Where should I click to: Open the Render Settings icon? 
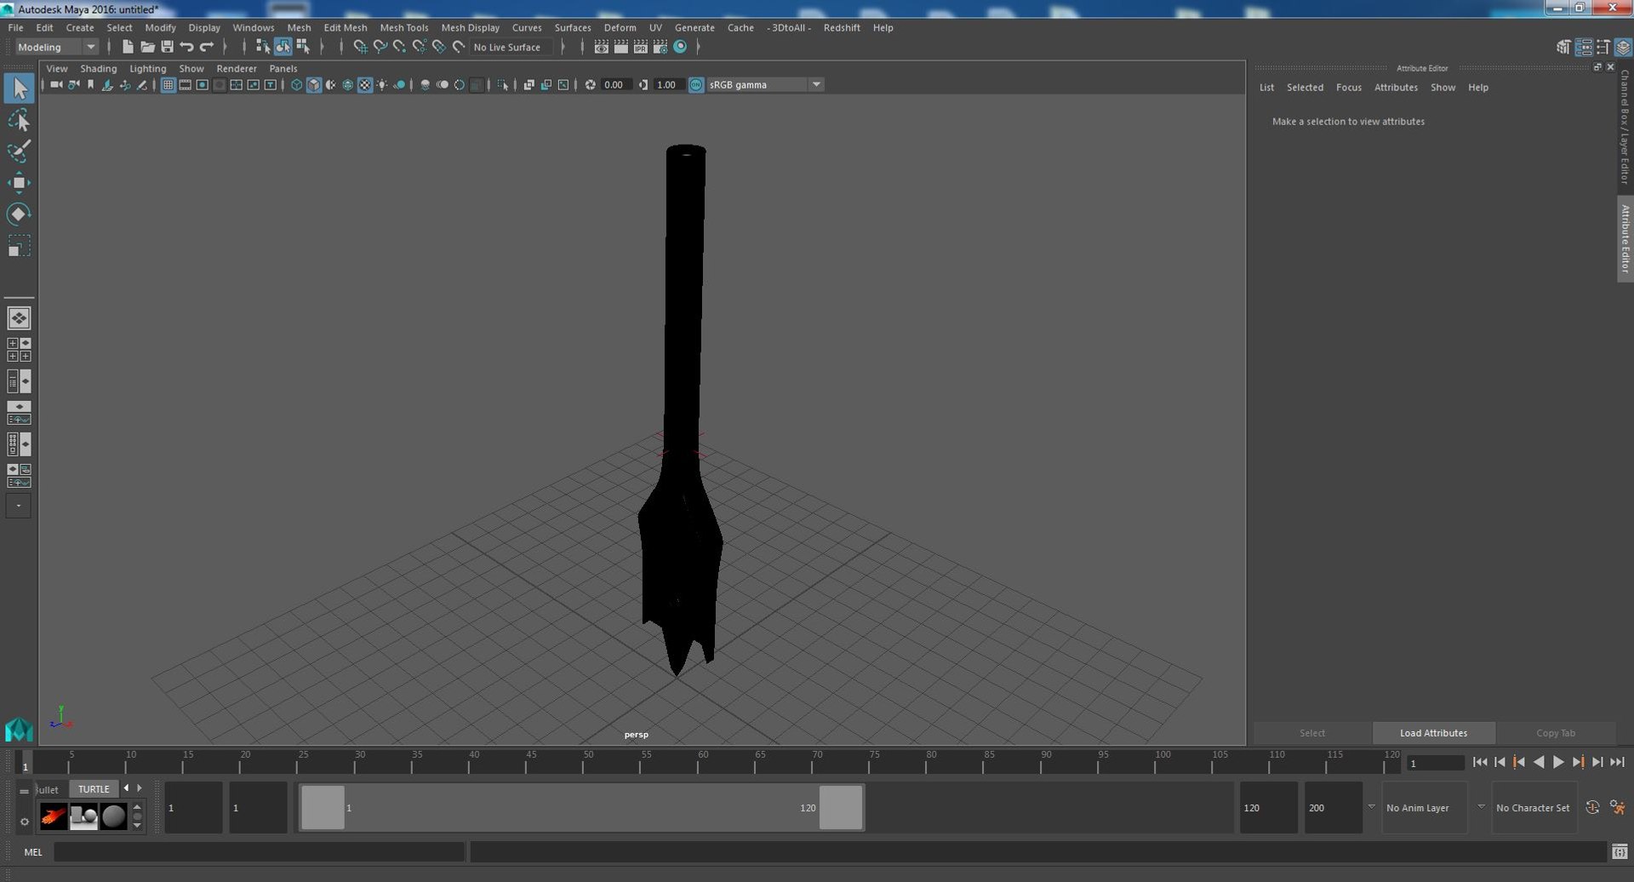point(660,47)
